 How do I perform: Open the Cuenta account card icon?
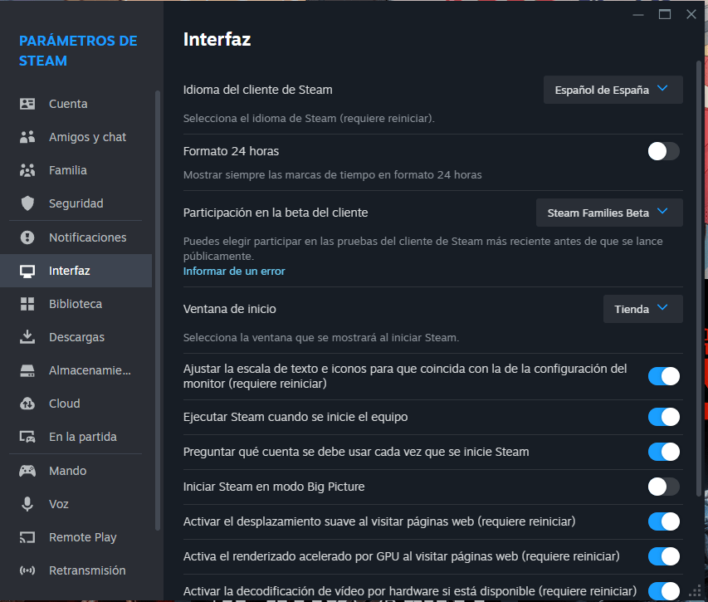[27, 104]
